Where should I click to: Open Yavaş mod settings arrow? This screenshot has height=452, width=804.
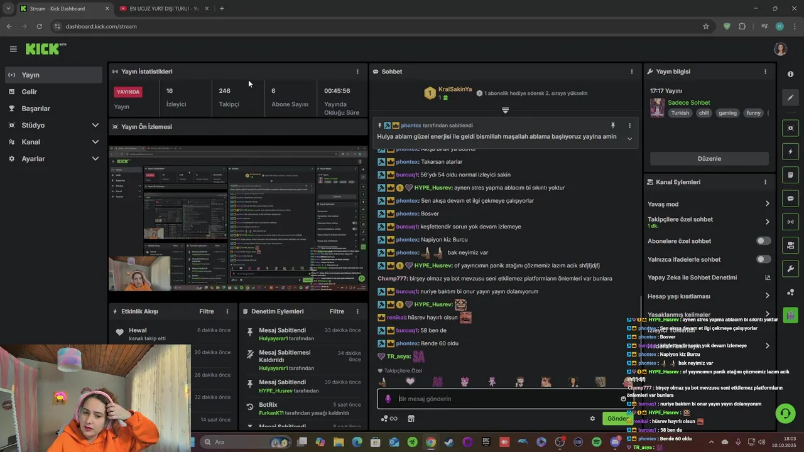767,204
